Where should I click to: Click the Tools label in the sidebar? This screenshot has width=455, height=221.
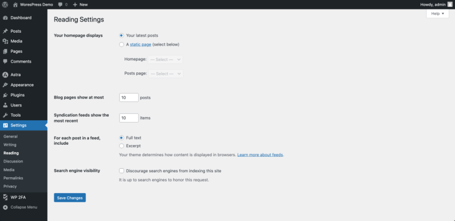point(16,115)
